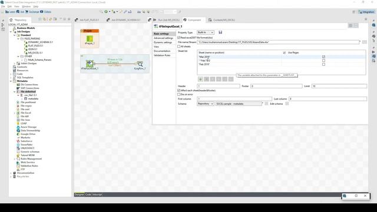Open the Job FLAT_FILES 0.1 editor tab
This screenshot has height=212, width=377.
point(87,20)
